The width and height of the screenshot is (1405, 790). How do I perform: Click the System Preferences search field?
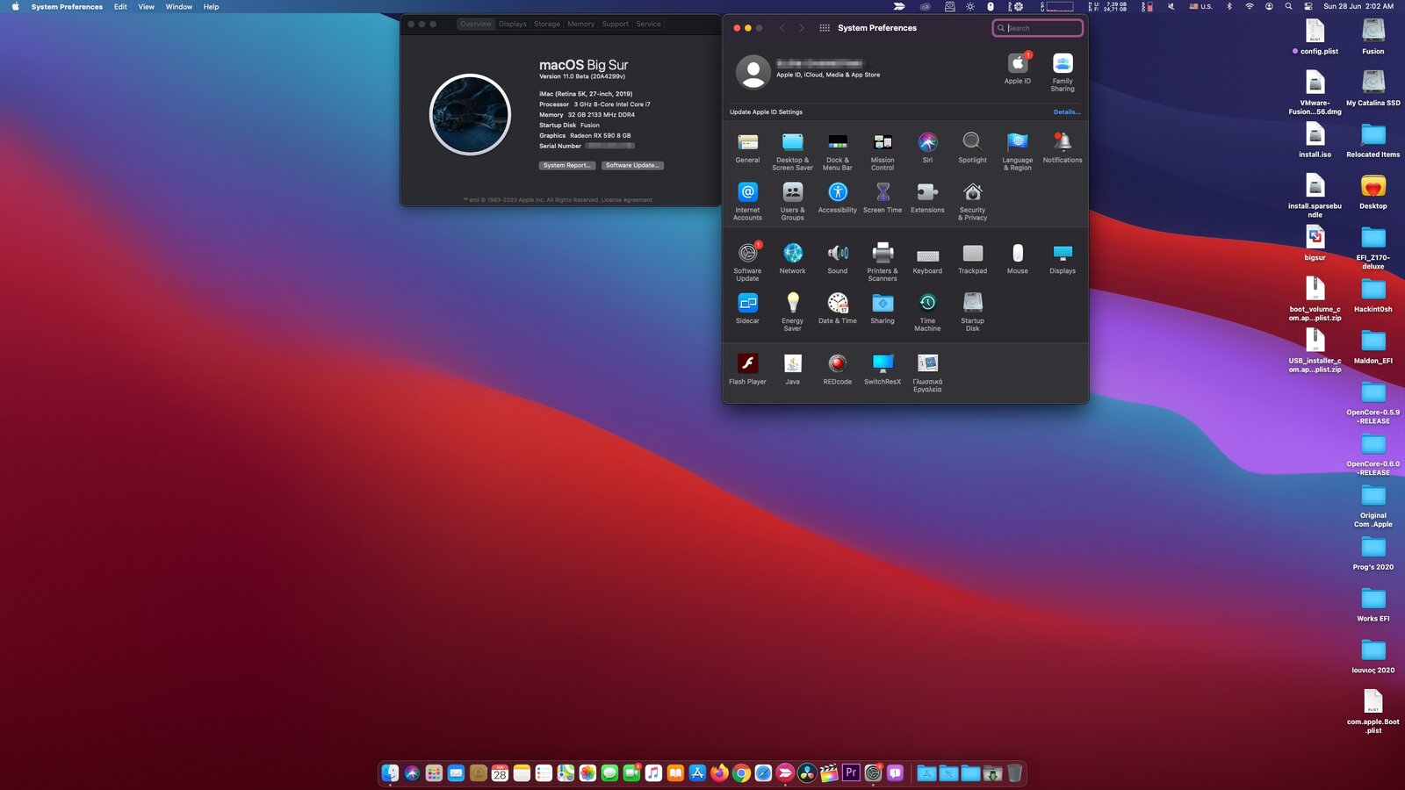(1037, 28)
